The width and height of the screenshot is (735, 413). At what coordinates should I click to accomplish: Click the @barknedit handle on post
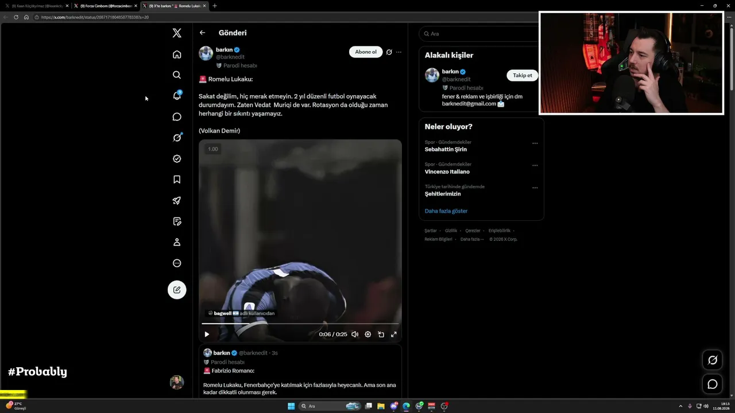(230, 57)
